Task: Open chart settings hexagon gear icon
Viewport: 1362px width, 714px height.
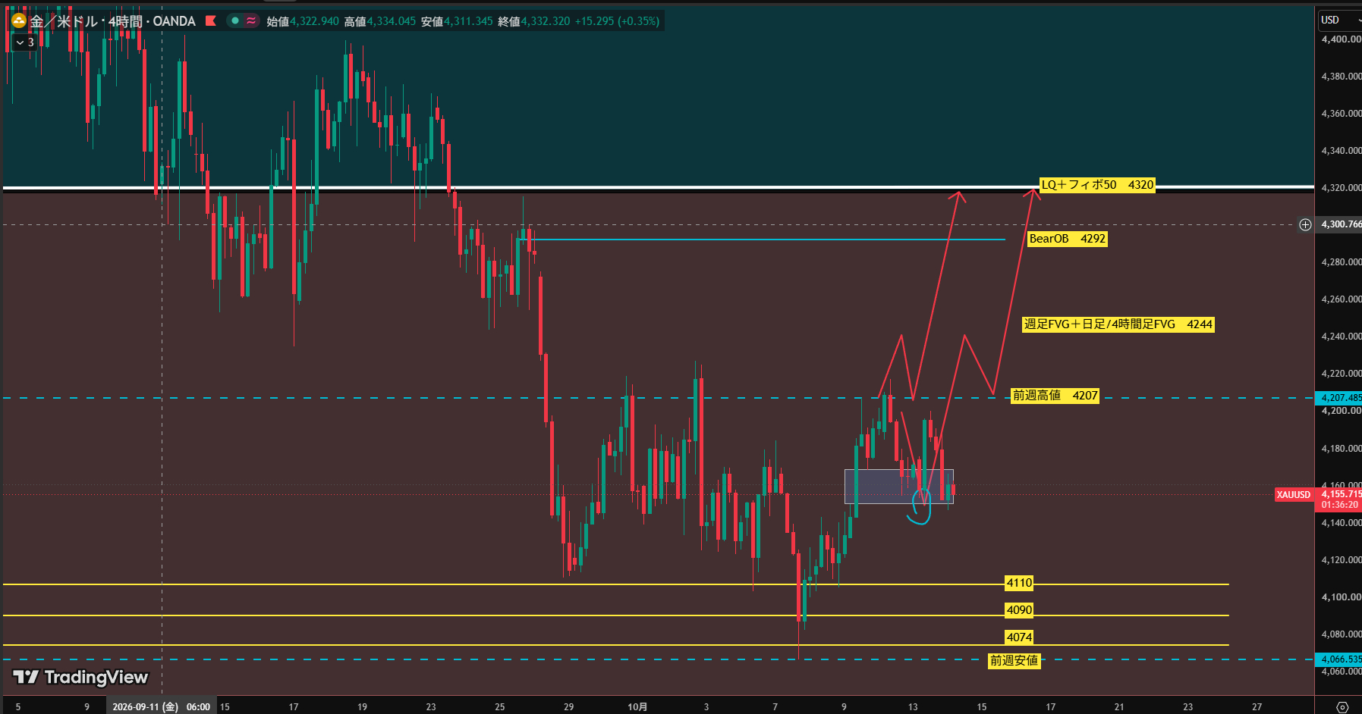Action: (x=1342, y=706)
